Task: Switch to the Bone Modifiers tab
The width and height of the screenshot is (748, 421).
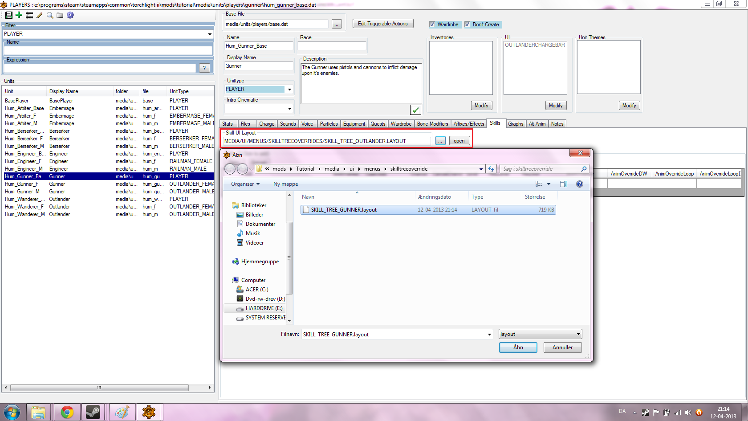Action: coord(433,124)
